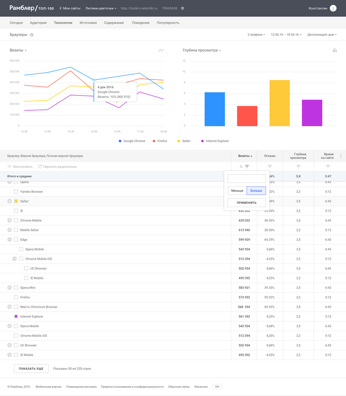Uncheck the Safari row checkbox
Viewport: 346px width, 396px height.
16,201
